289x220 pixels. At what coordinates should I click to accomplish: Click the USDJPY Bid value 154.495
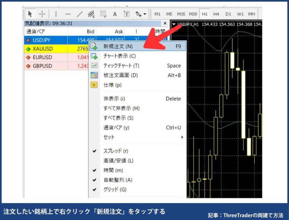point(86,40)
